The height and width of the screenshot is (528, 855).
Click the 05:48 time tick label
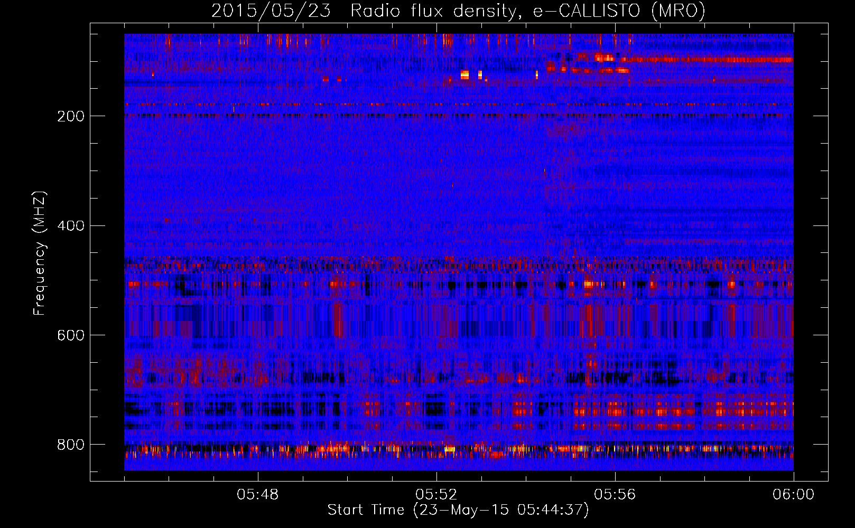click(258, 495)
